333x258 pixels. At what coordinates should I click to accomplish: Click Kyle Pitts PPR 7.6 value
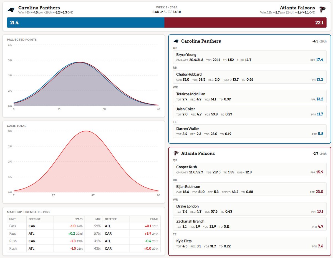tap(317, 246)
